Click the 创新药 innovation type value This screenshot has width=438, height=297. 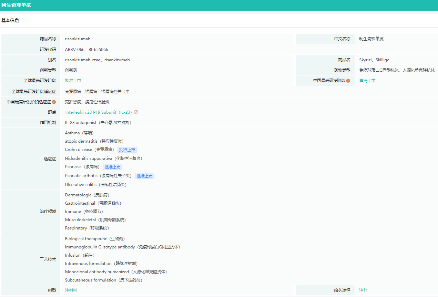71,70
